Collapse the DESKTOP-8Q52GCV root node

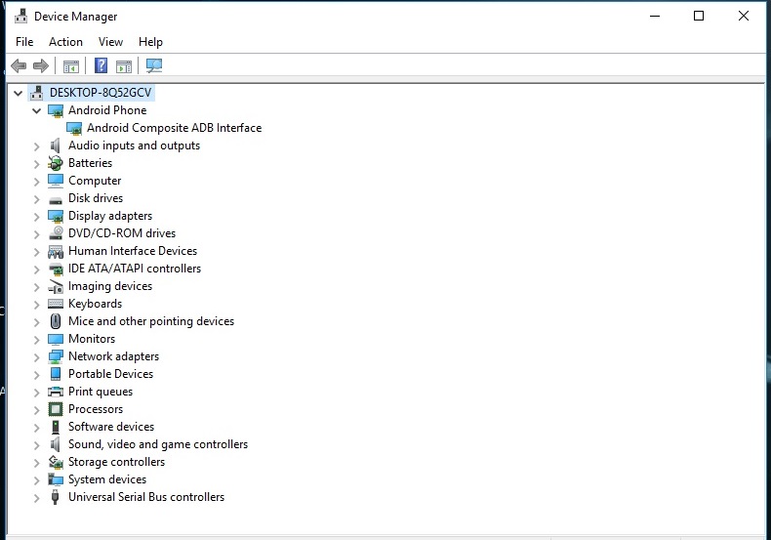point(19,93)
